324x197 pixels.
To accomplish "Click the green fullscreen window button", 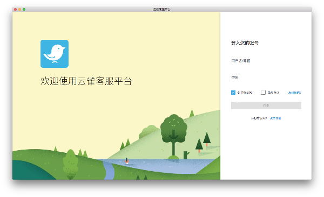I will click(x=24, y=10).
